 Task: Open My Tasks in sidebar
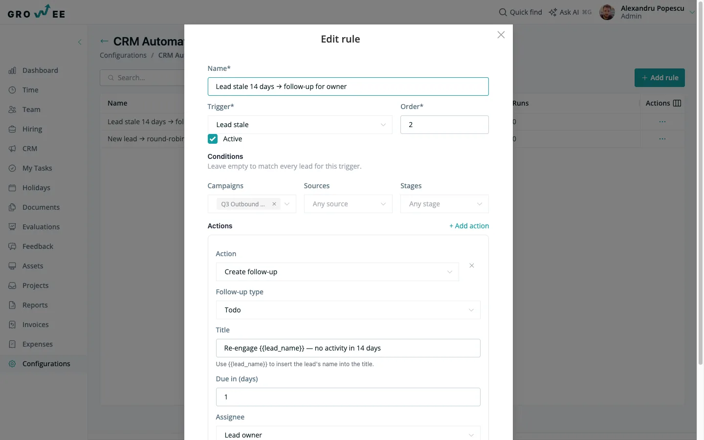point(37,168)
